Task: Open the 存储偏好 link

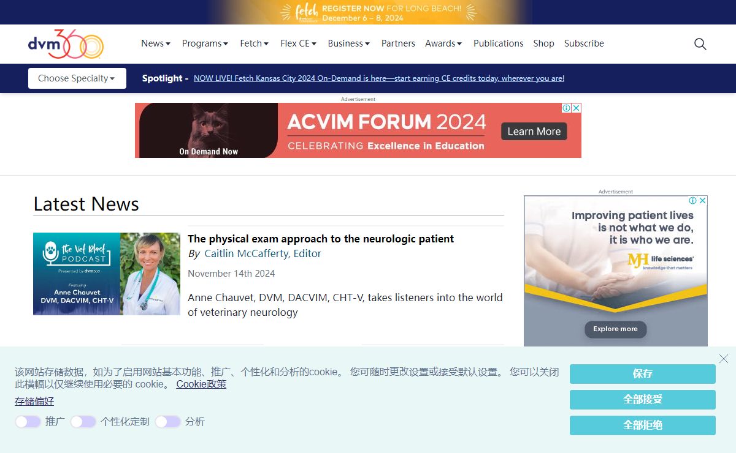Action: pyautogui.click(x=34, y=402)
